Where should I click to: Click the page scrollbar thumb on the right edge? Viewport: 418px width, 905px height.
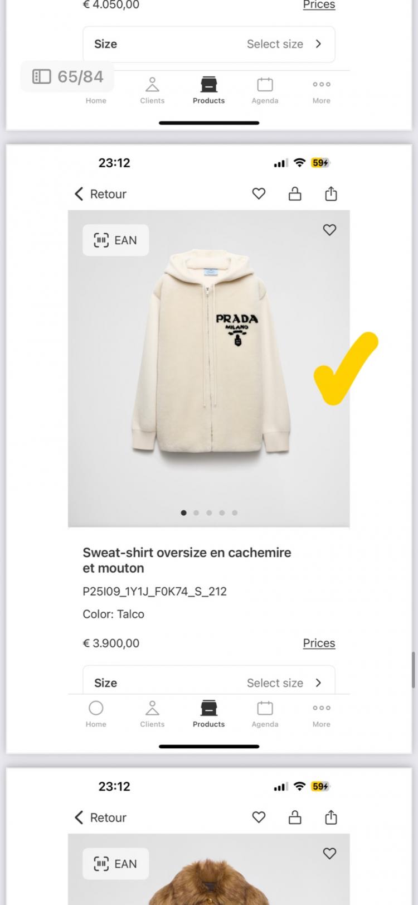(x=414, y=670)
